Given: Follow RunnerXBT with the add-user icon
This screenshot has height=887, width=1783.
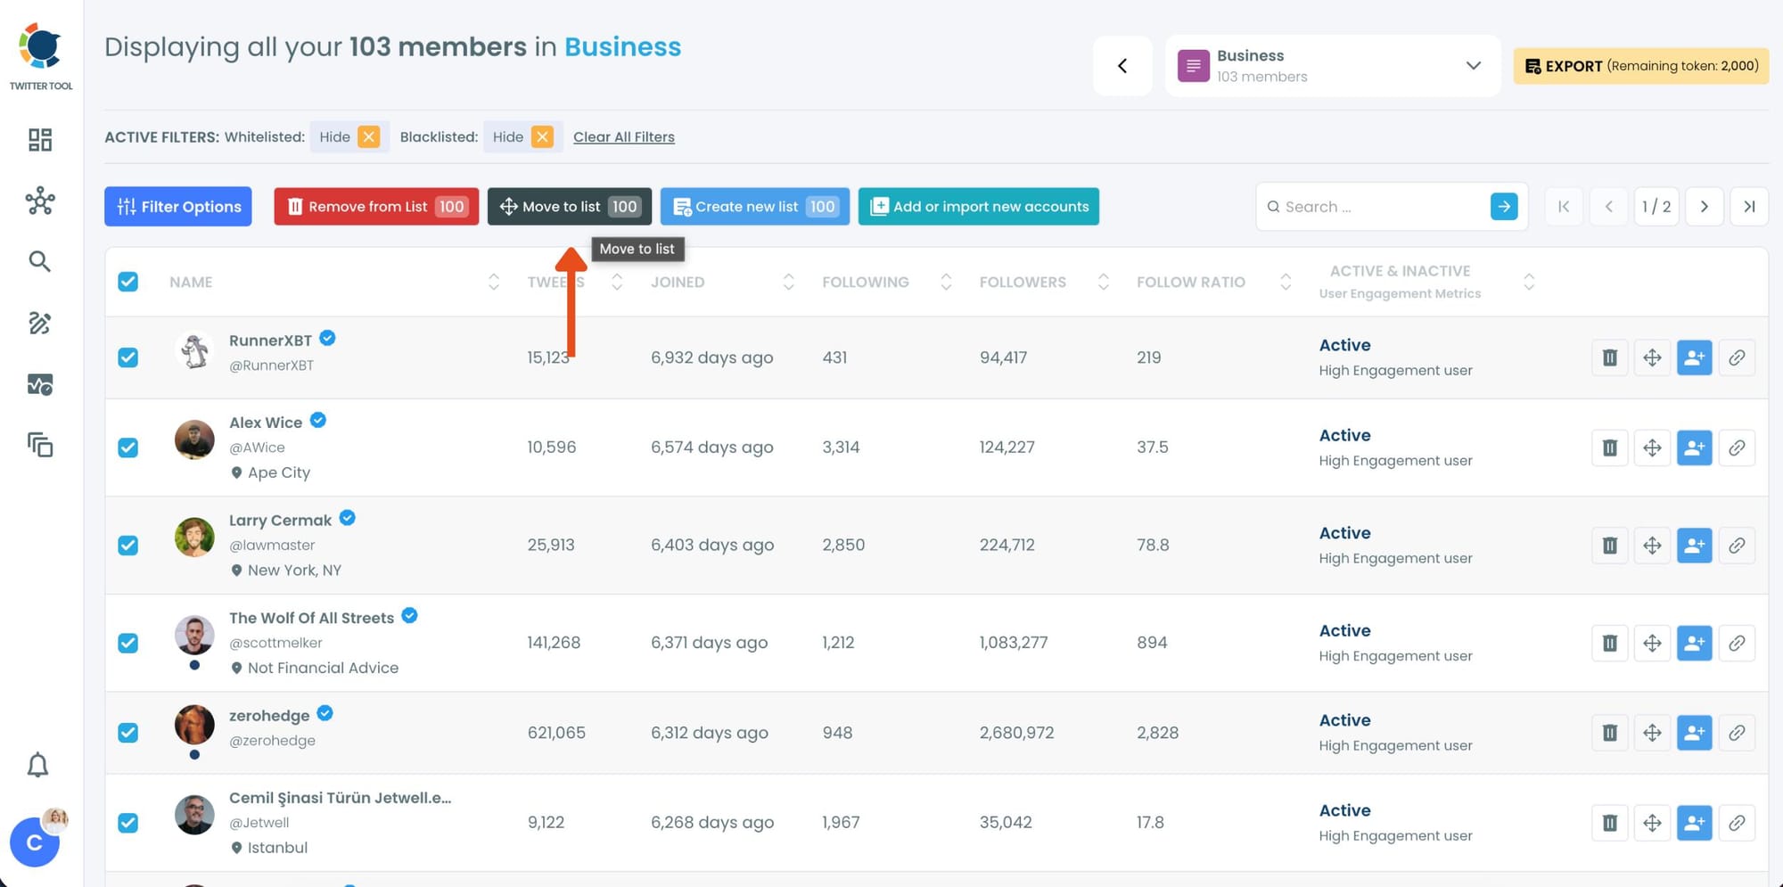Looking at the screenshot, I should click(1695, 357).
